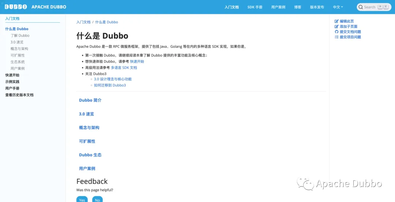Expand 快速开始 in sidebar

point(12,75)
